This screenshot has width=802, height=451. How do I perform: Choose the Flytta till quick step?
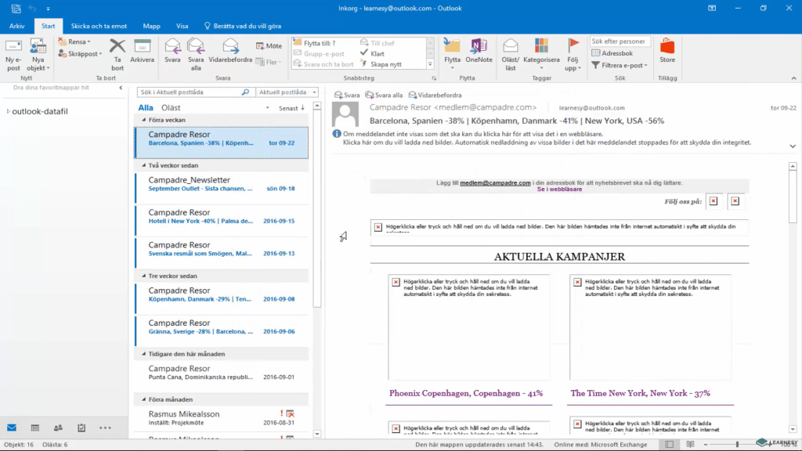click(315, 43)
